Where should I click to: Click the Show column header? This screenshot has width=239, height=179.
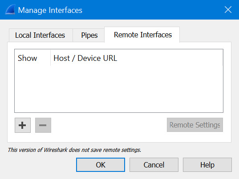pyautogui.click(x=32, y=58)
